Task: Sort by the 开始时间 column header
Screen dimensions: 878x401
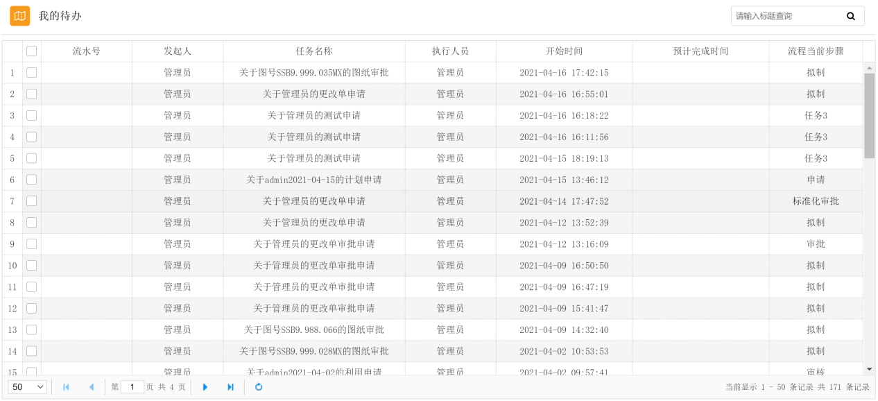Action: point(565,51)
